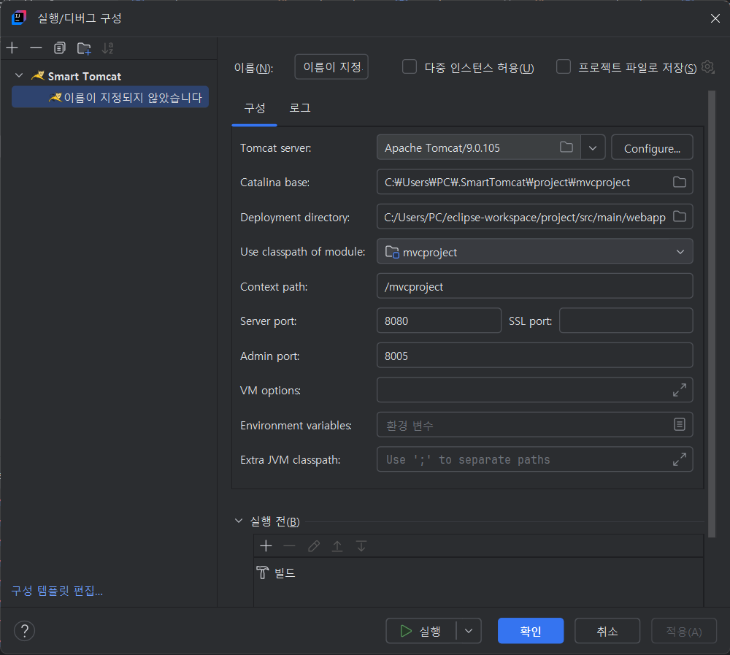Open settings for saving to project file
730x655 pixels.
pos(707,67)
